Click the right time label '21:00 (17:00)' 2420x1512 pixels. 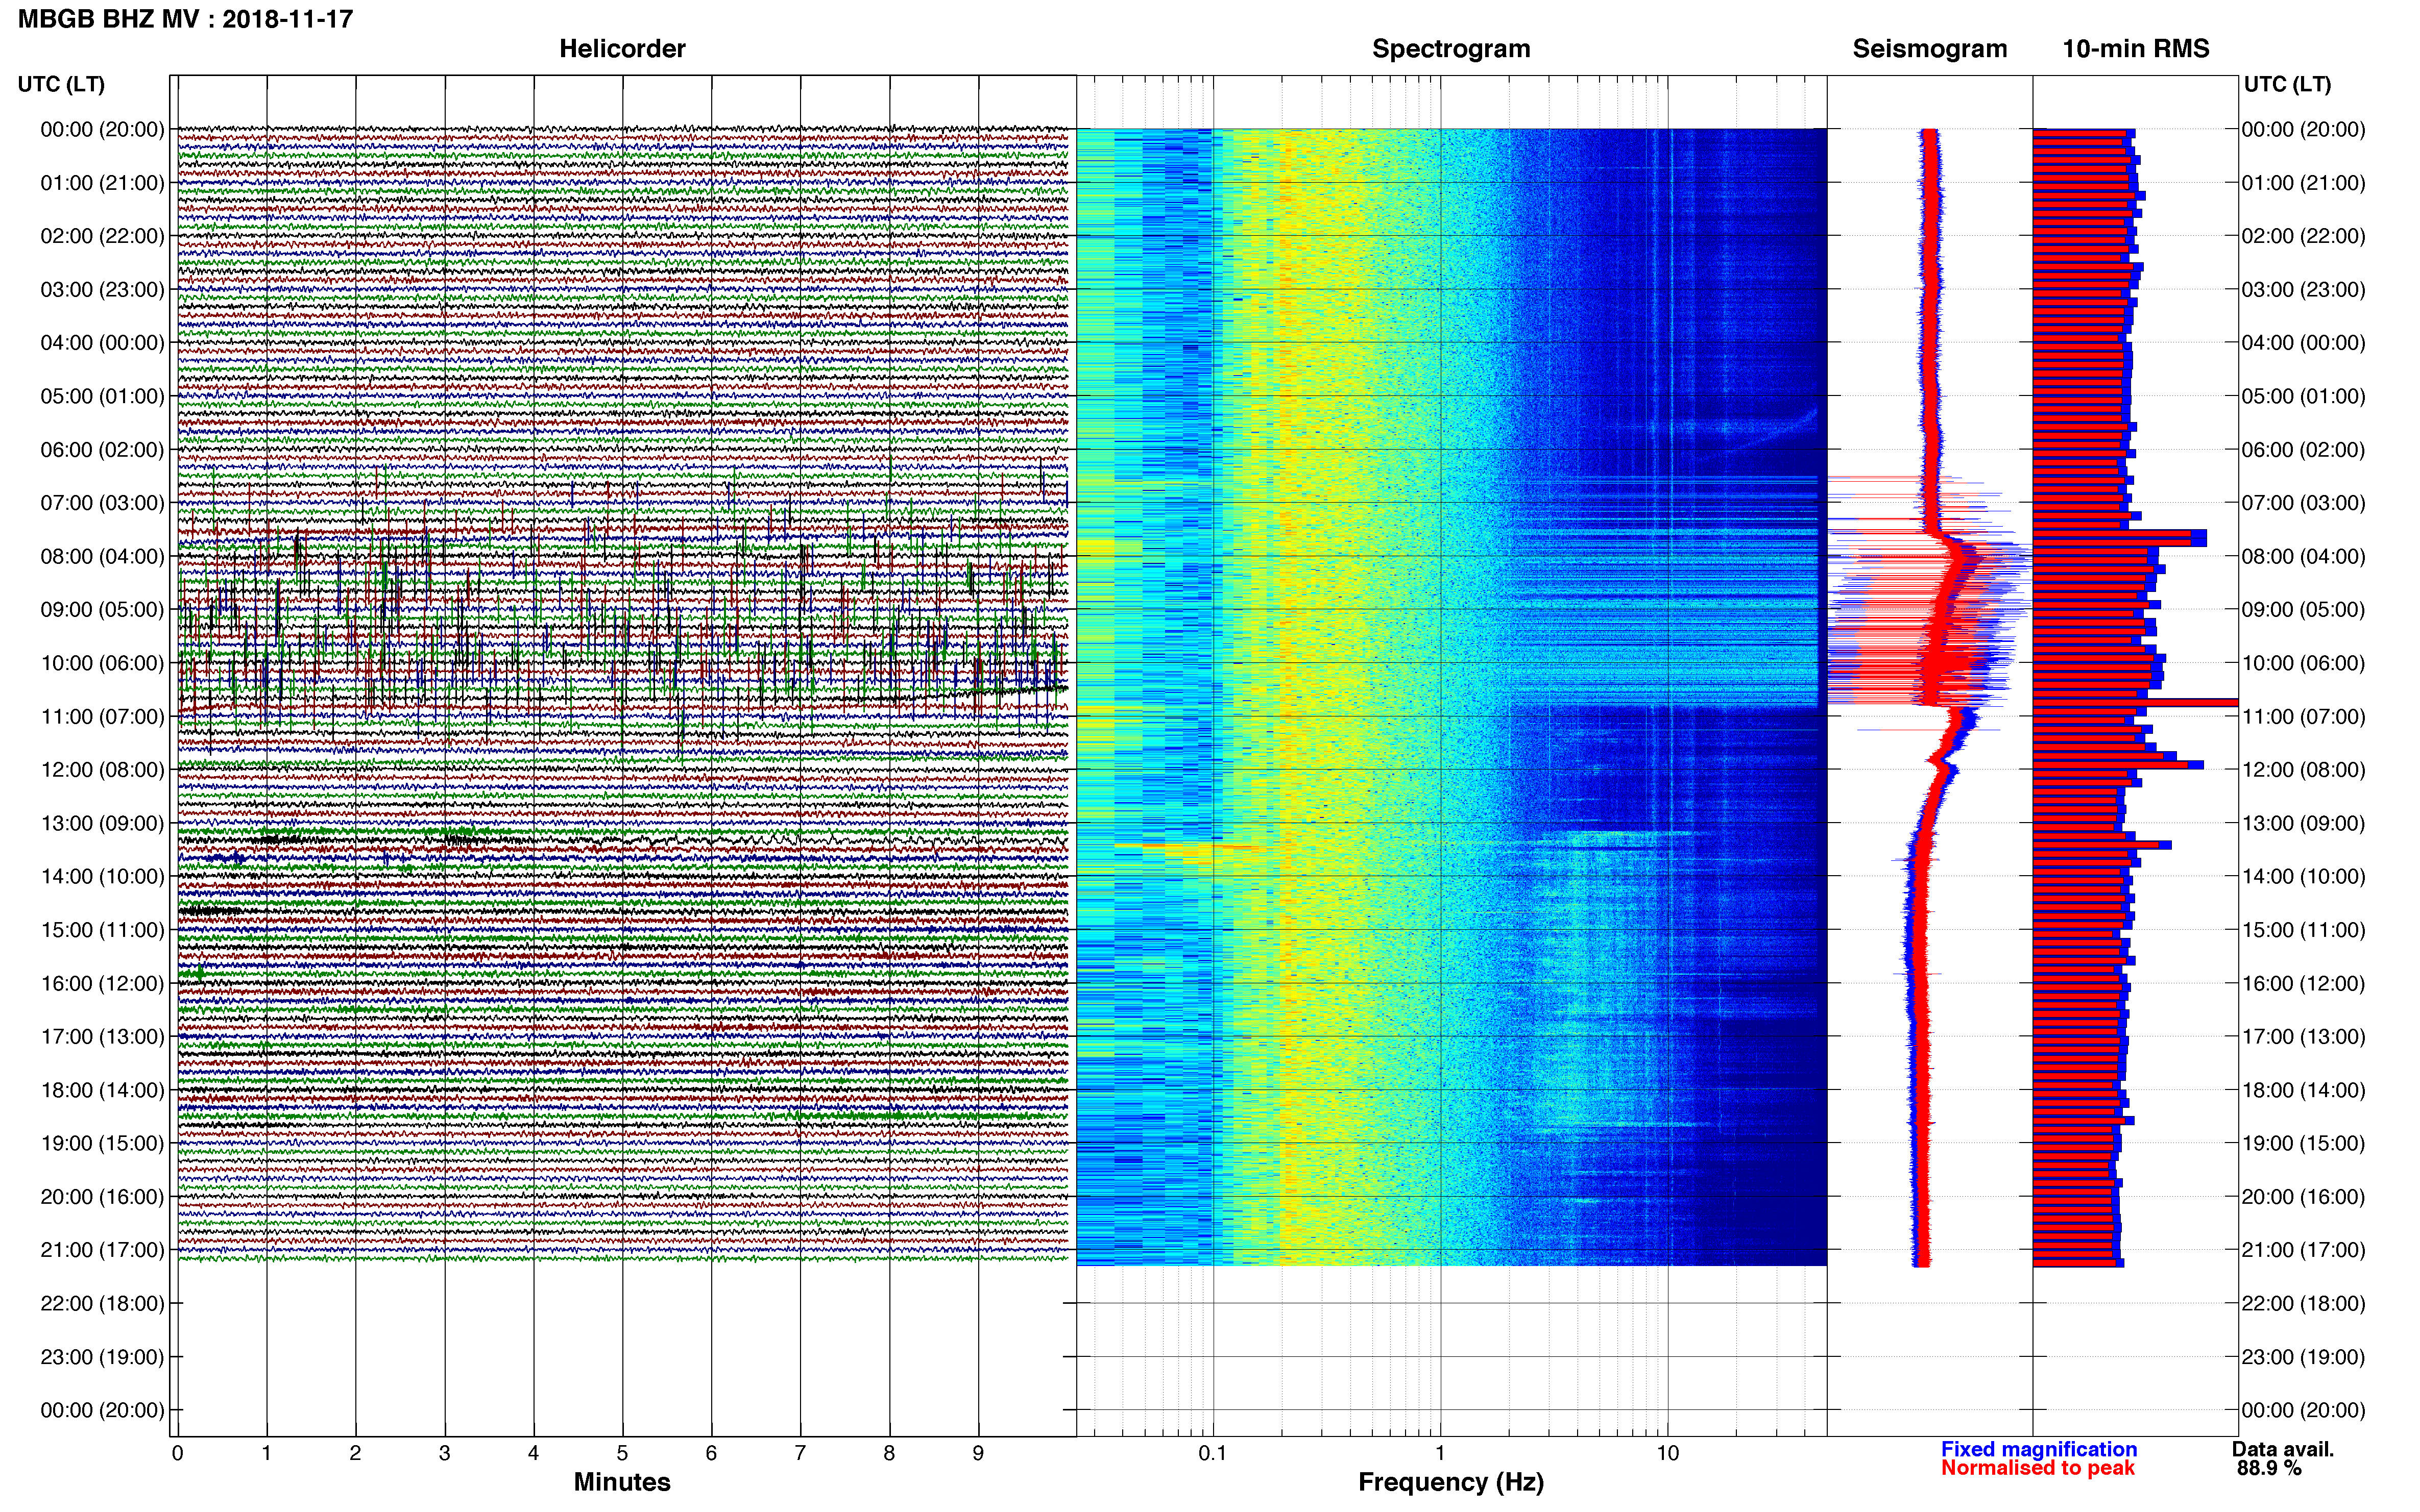[x=2303, y=1250]
